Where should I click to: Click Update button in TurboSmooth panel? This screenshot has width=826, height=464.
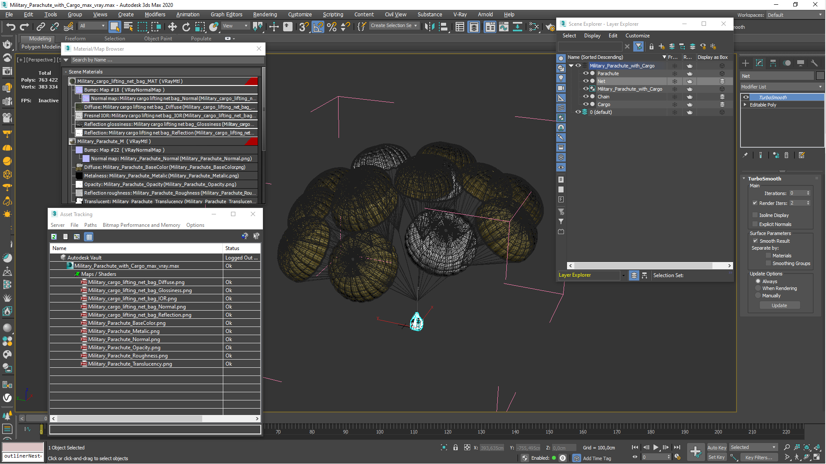pyautogui.click(x=779, y=305)
